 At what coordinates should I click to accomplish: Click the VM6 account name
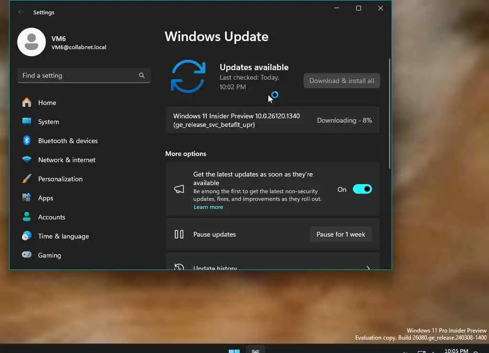point(59,39)
